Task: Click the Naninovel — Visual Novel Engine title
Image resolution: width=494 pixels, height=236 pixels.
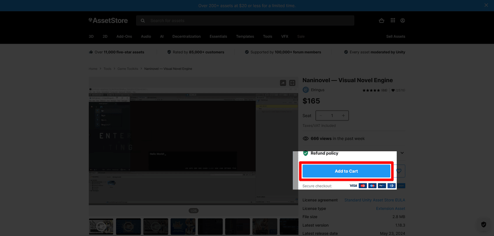Action: pyautogui.click(x=348, y=80)
